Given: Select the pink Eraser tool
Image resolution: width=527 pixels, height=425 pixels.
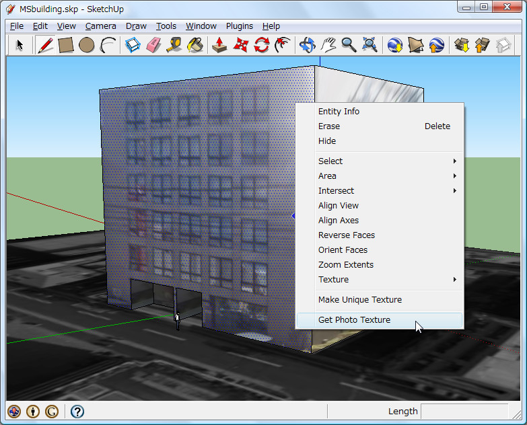Looking at the screenshot, I should pyautogui.click(x=153, y=45).
